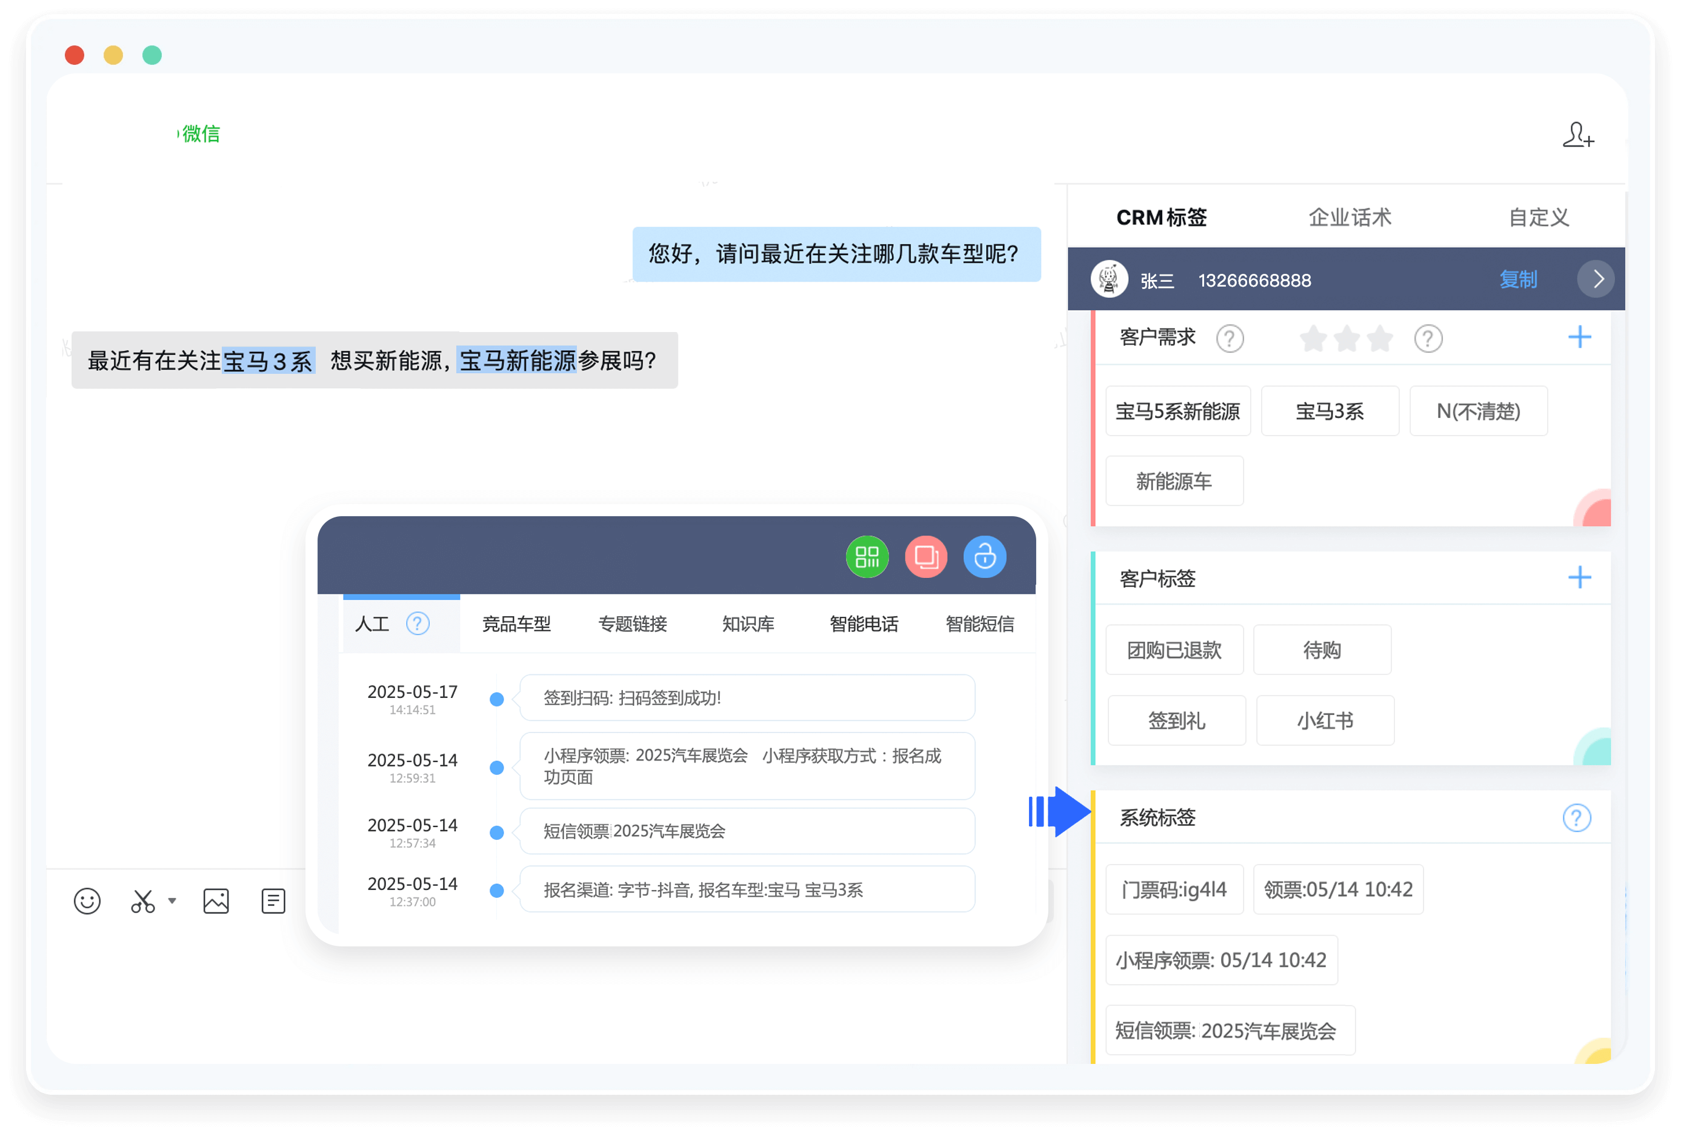Screen dimensions: 1681x1133
Task: Click the 微信 label in header
Action: (x=200, y=134)
